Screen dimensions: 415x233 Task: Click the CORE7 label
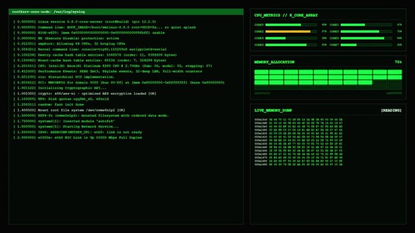pyautogui.click(x=334, y=45)
